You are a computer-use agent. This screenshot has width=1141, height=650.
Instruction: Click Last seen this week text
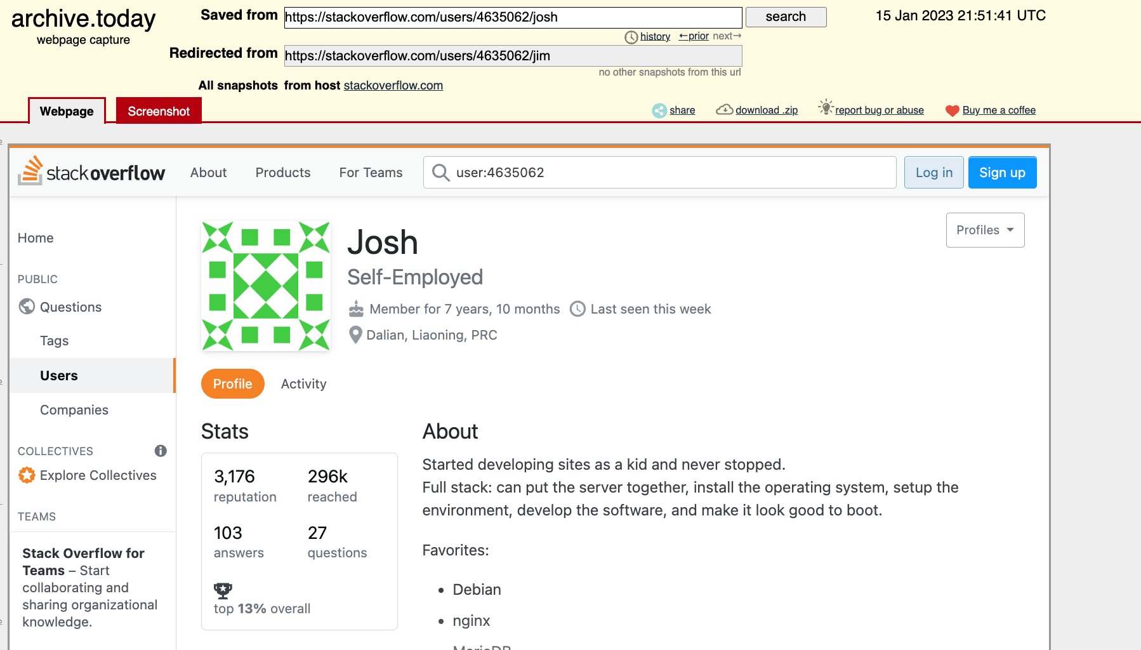tap(651, 309)
